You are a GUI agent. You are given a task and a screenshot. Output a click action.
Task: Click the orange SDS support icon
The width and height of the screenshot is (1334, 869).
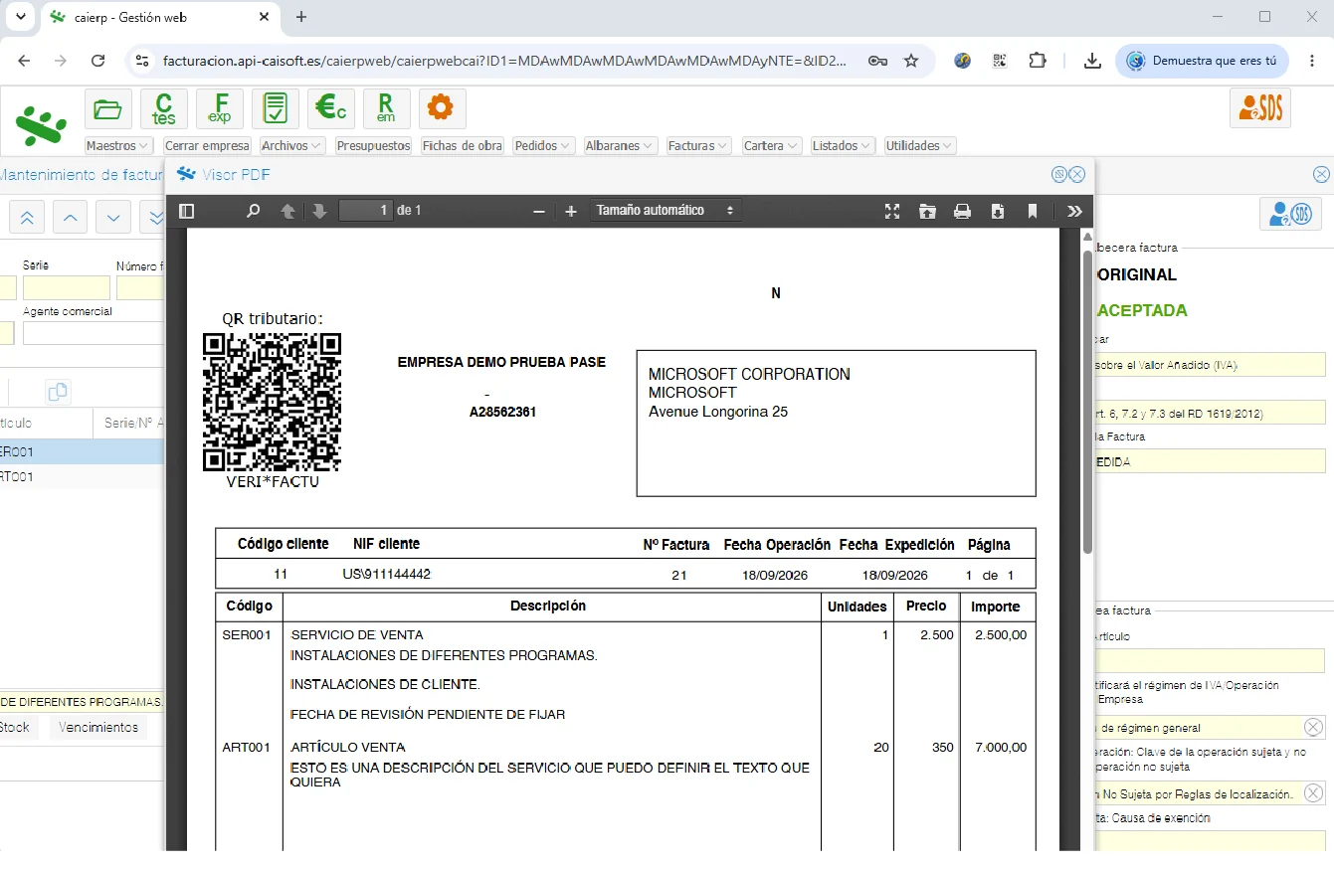1260,108
